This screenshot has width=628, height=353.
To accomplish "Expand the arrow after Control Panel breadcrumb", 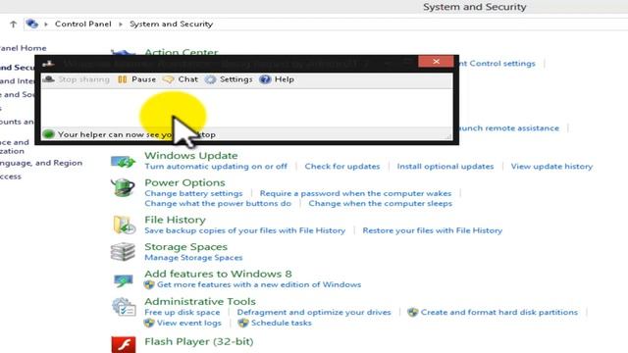I will click(120, 24).
